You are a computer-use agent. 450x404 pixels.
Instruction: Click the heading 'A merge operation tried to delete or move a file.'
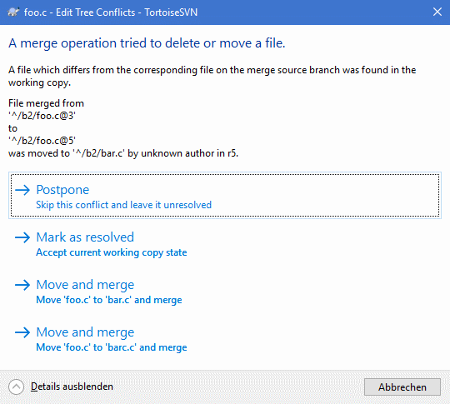click(x=147, y=43)
